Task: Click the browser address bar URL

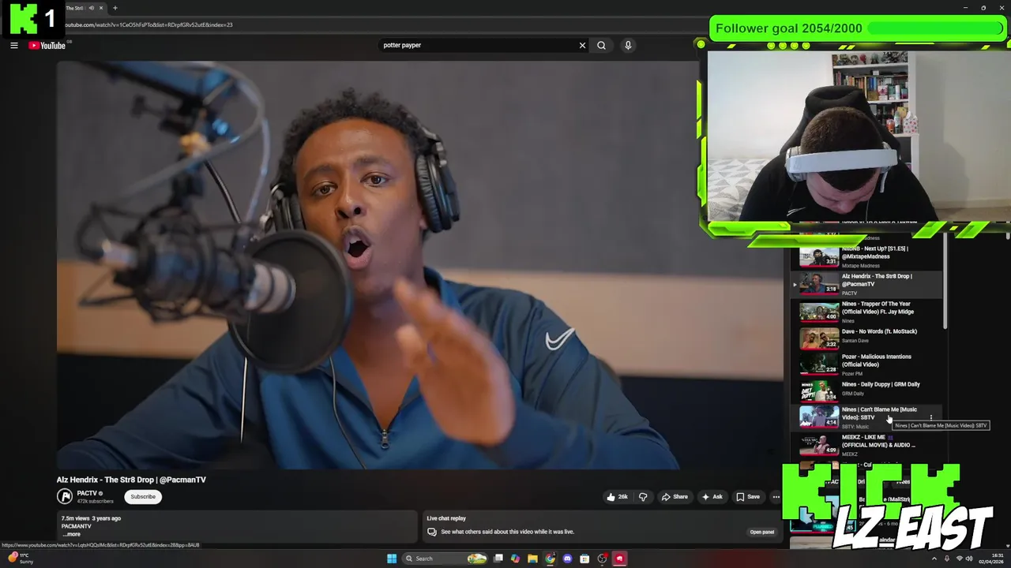Action: tap(148, 24)
